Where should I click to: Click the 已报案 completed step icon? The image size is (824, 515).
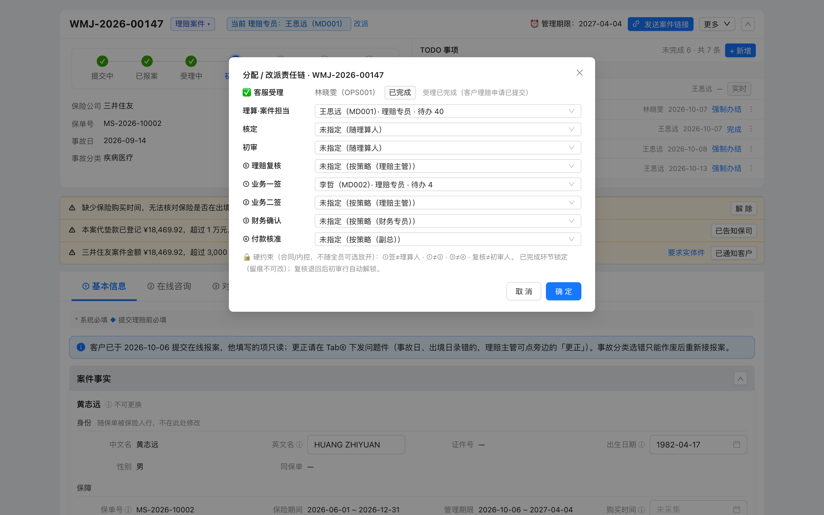pos(147,61)
